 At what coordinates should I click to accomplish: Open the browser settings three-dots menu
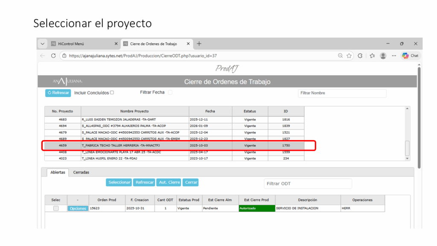click(x=394, y=56)
